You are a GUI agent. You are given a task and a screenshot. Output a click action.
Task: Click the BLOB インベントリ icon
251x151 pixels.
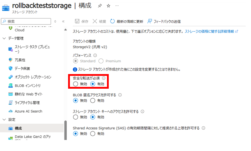pos(10,85)
